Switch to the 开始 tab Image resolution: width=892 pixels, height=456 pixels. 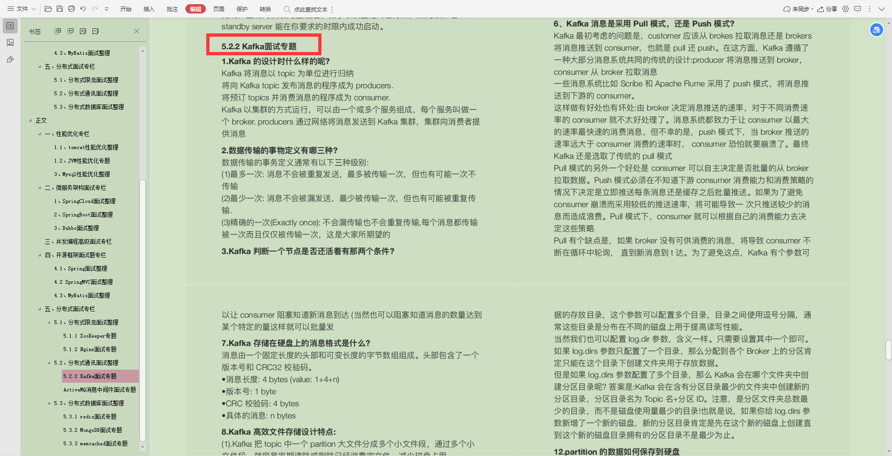pyautogui.click(x=126, y=9)
